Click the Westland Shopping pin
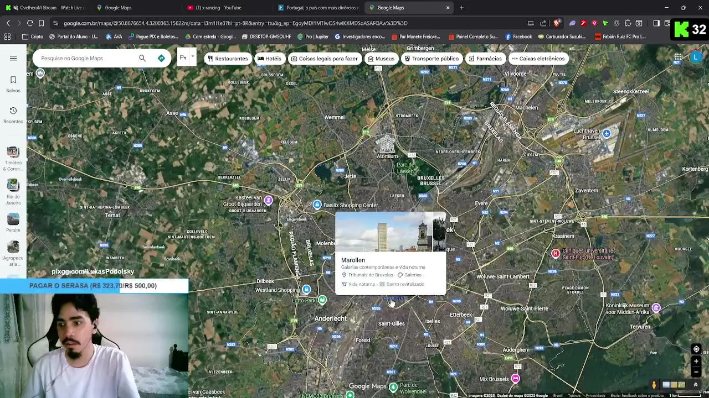 pyautogui.click(x=306, y=290)
